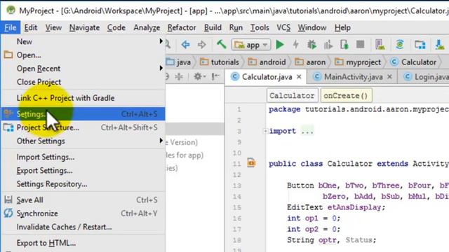
Task: Click the Project Structure toolbar icon
Action: point(420,45)
